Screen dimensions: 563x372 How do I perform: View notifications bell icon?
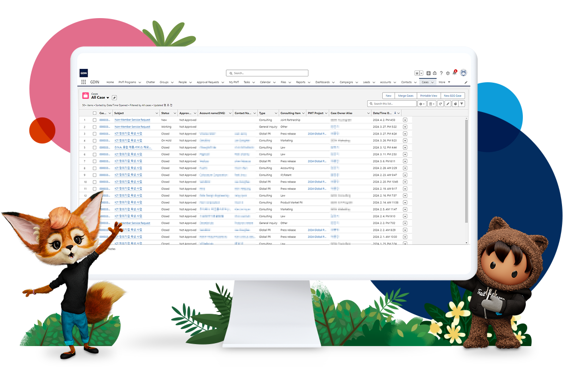pyautogui.click(x=455, y=72)
